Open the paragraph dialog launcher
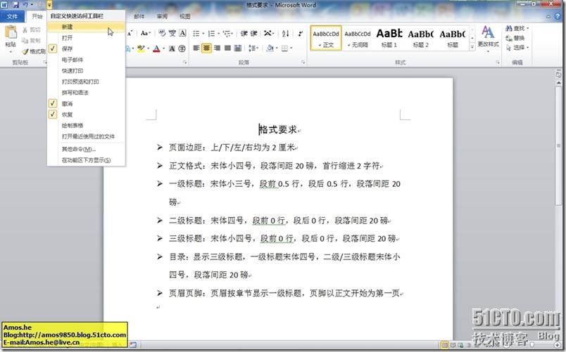The height and width of the screenshot is (352, 566). (303, 63)
